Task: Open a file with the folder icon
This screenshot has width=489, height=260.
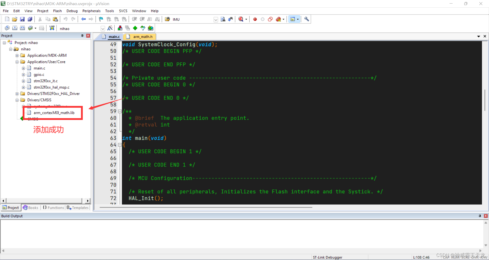Action: pyautogui.click(x=15, y=19)
